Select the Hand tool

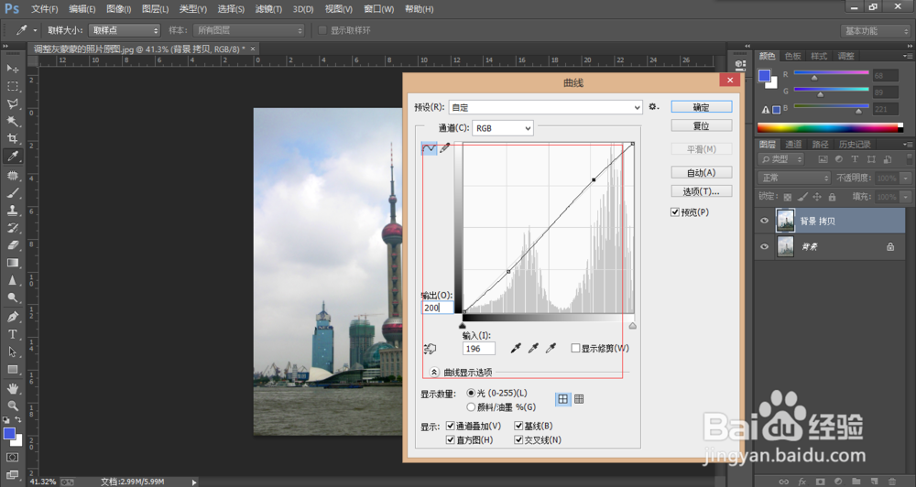(x=12, y=388)
